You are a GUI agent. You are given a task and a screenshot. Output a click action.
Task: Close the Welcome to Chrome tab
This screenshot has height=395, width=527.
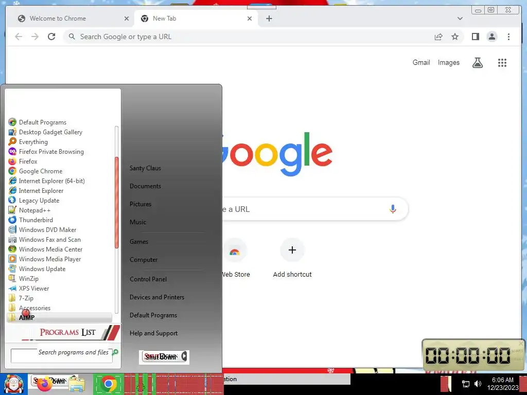(x=127, y=19)
